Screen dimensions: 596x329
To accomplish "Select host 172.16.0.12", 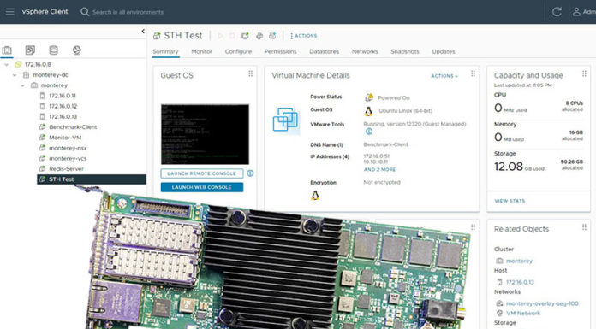I will coord(63,106).
